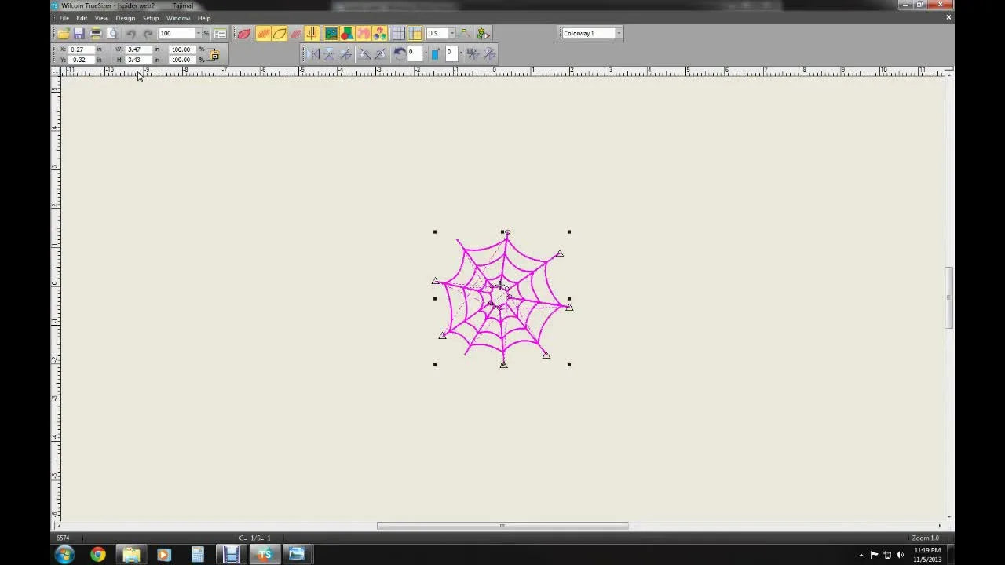Click the Show Bitmaps toolbar icon

point(330,33)
